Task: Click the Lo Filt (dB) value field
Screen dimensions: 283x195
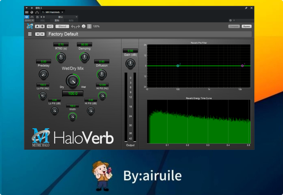Action: (54, 100)
